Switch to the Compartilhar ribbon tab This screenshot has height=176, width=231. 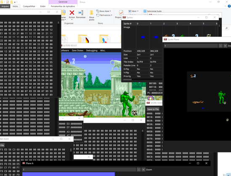[29, 6]
